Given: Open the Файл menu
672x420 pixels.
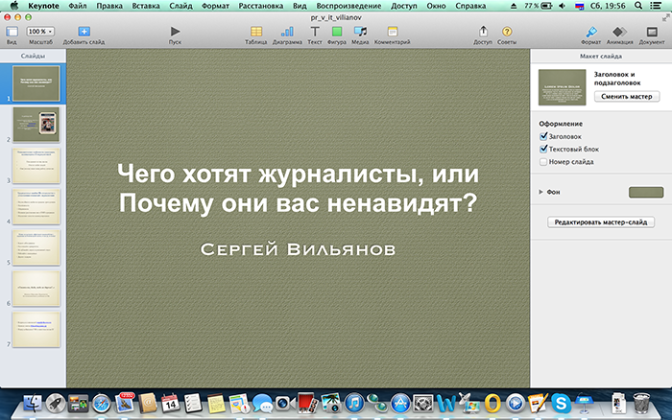Looking at the screenshot, I should point(78,6).
